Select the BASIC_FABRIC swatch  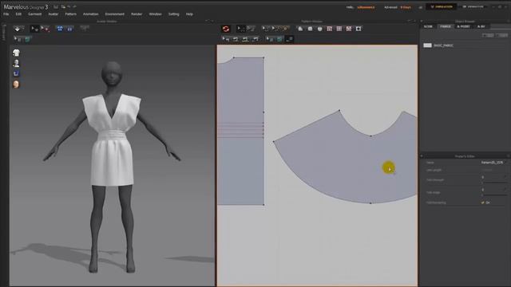[428, 45]
